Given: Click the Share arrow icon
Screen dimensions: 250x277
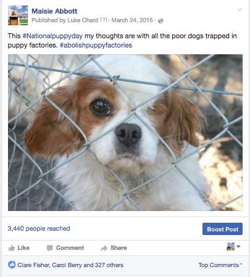Looking at the screenshot, I should [104, 248].
